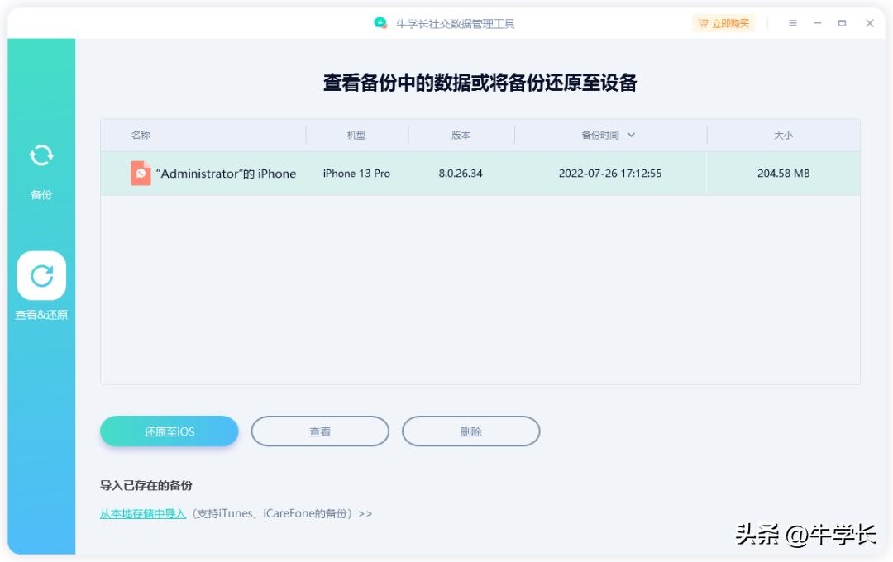The width and height of the screenshot is (893, 562).
Task: Click the minimize icon in title bar
Action: click(x=817, y=23)
